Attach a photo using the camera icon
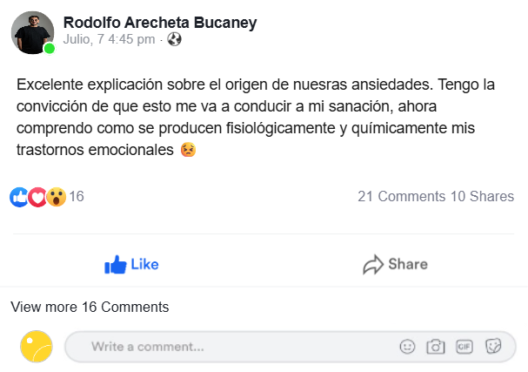This screenshot has width=528, height=372. [x=435, y=347]
